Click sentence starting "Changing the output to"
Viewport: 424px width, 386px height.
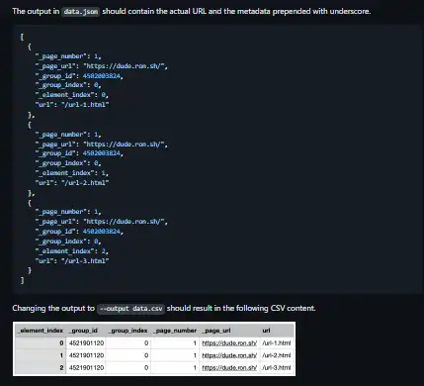click(164, 309)
